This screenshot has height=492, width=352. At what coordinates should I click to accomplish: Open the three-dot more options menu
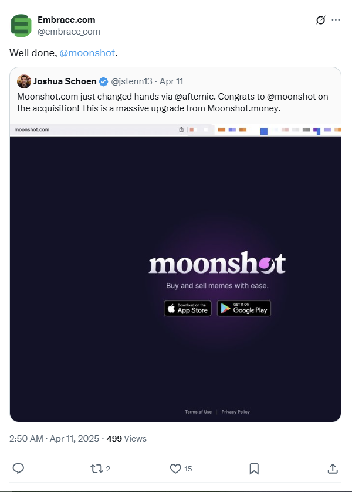[336, 20]
